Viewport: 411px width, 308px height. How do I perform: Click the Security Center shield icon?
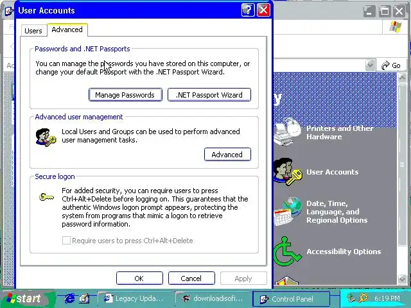pos(287,281)
